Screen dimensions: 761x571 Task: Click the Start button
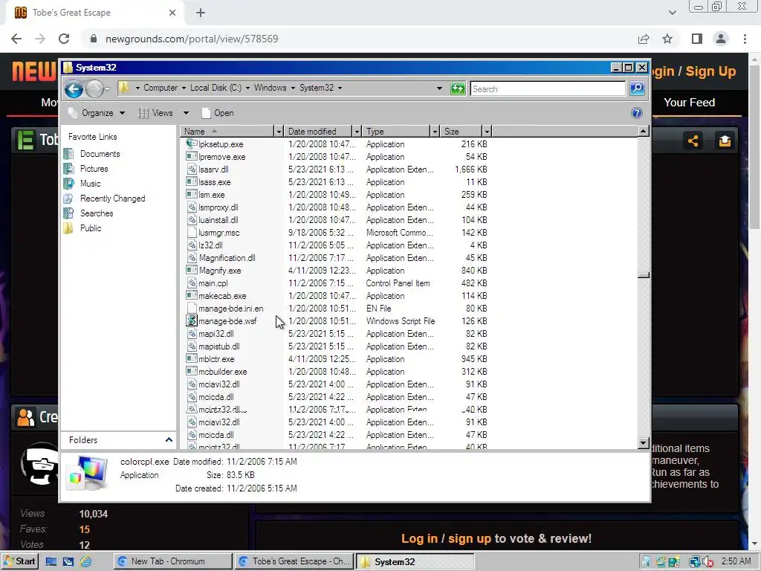19,562
